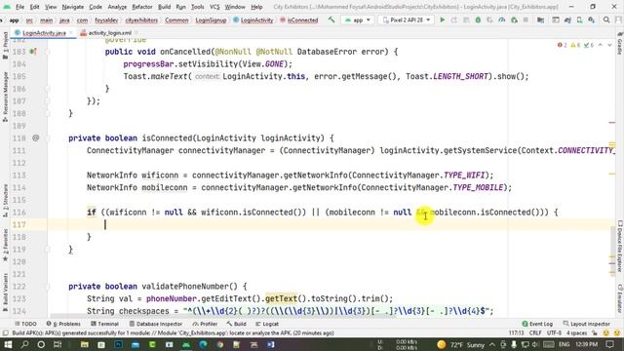Go to previous highlighted error up arrow
Viewport: 624px width, 351px height.
[601, 45]
